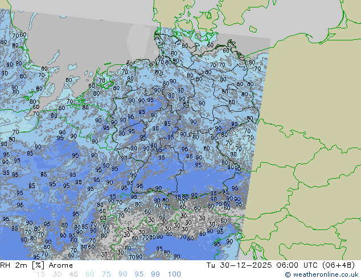This screenshot has width=361, height=279.
Task: Select the 100 value in the legend scale
Action: point(174,274)
